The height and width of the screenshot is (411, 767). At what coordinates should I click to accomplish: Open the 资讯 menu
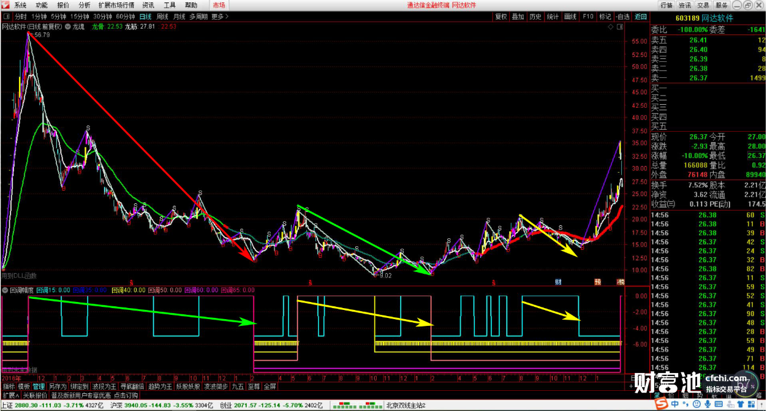pos(148,5)
